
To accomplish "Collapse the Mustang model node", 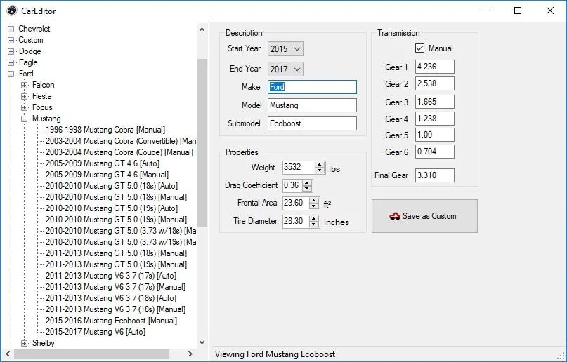I will [x=24, y=119].
